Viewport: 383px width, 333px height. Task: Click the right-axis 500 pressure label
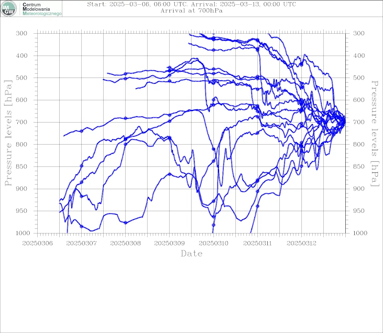coord(359,78)
